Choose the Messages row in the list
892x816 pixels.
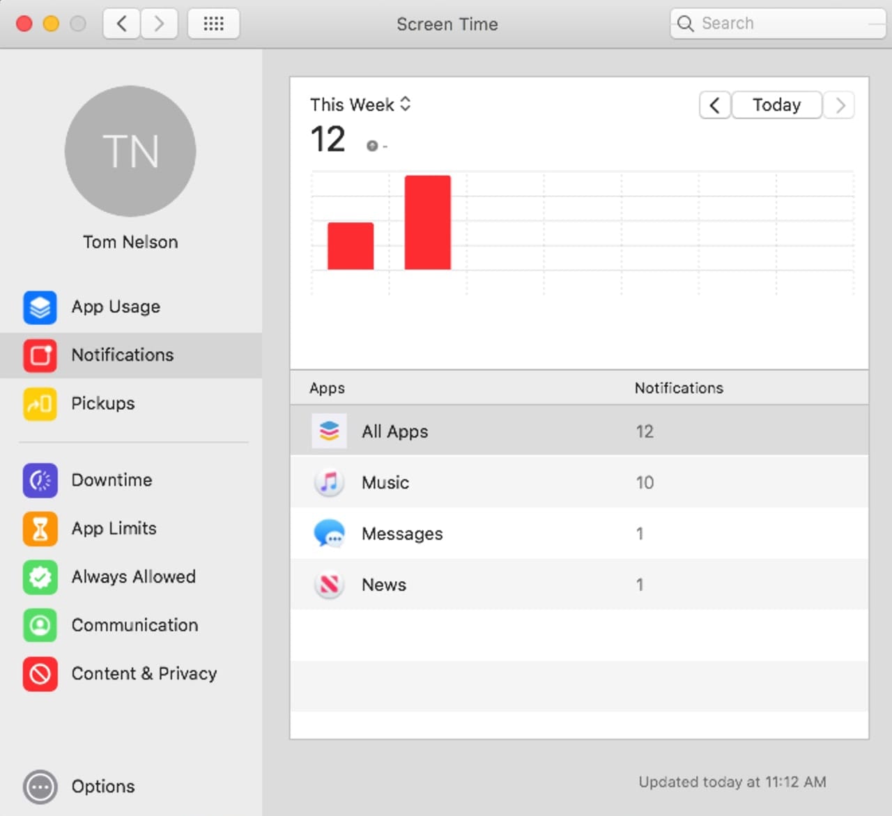578,534
